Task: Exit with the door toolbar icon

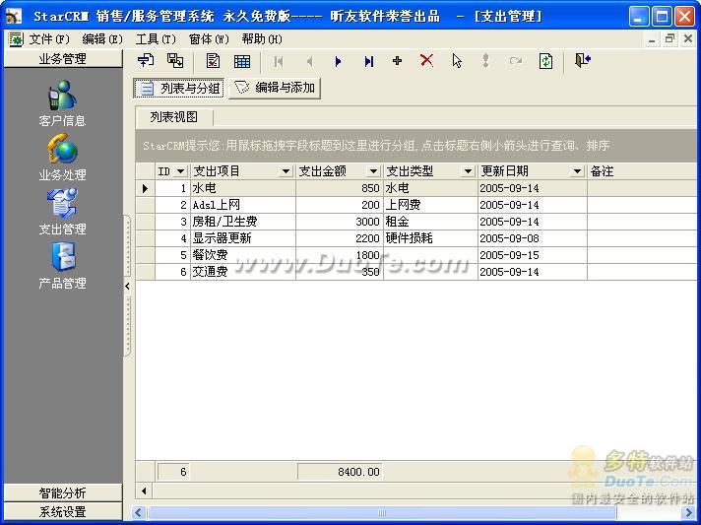Action: pyautogui.click(x=583, y=60)
